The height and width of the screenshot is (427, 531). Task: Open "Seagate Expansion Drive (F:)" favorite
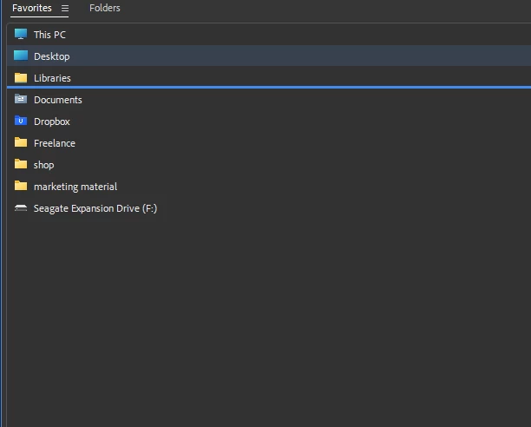95,208
